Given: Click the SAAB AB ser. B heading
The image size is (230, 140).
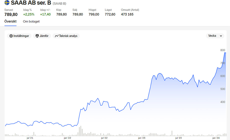Looking at the screenshot, I should tap(31, 3).
